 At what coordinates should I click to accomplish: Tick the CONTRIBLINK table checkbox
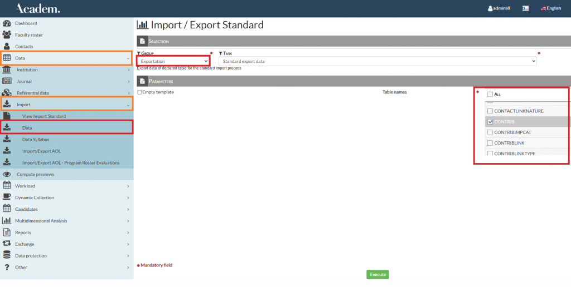coord(490,143)
